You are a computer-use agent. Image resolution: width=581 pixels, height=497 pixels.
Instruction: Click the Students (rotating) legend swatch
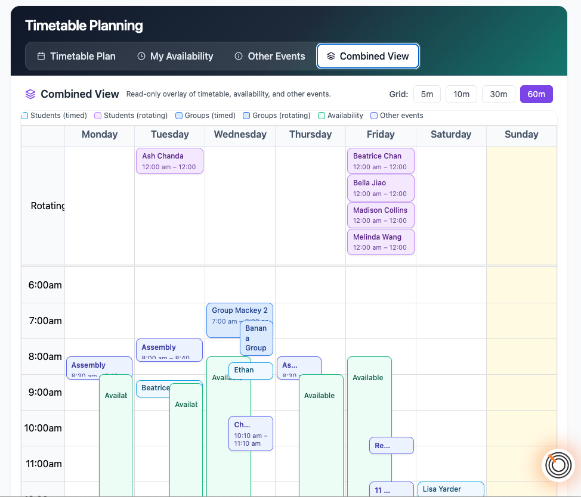(x=98, y=116)
